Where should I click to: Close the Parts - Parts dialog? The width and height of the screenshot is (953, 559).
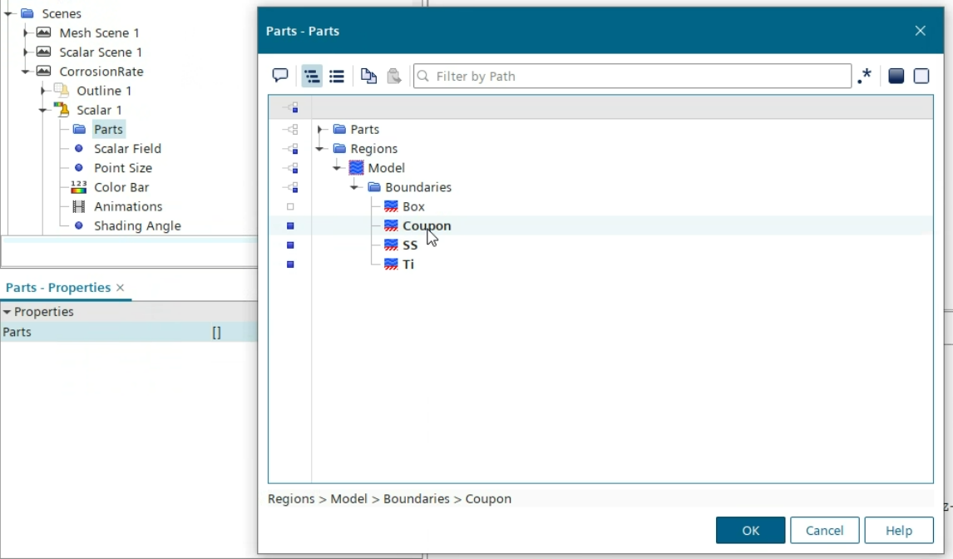point(921,31)
